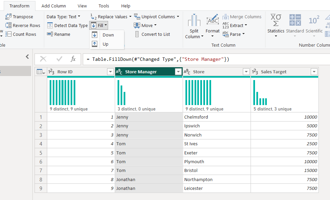Click the Count Rows icon
The width and height of the screenshot is (330, 200).
[8, 34]
